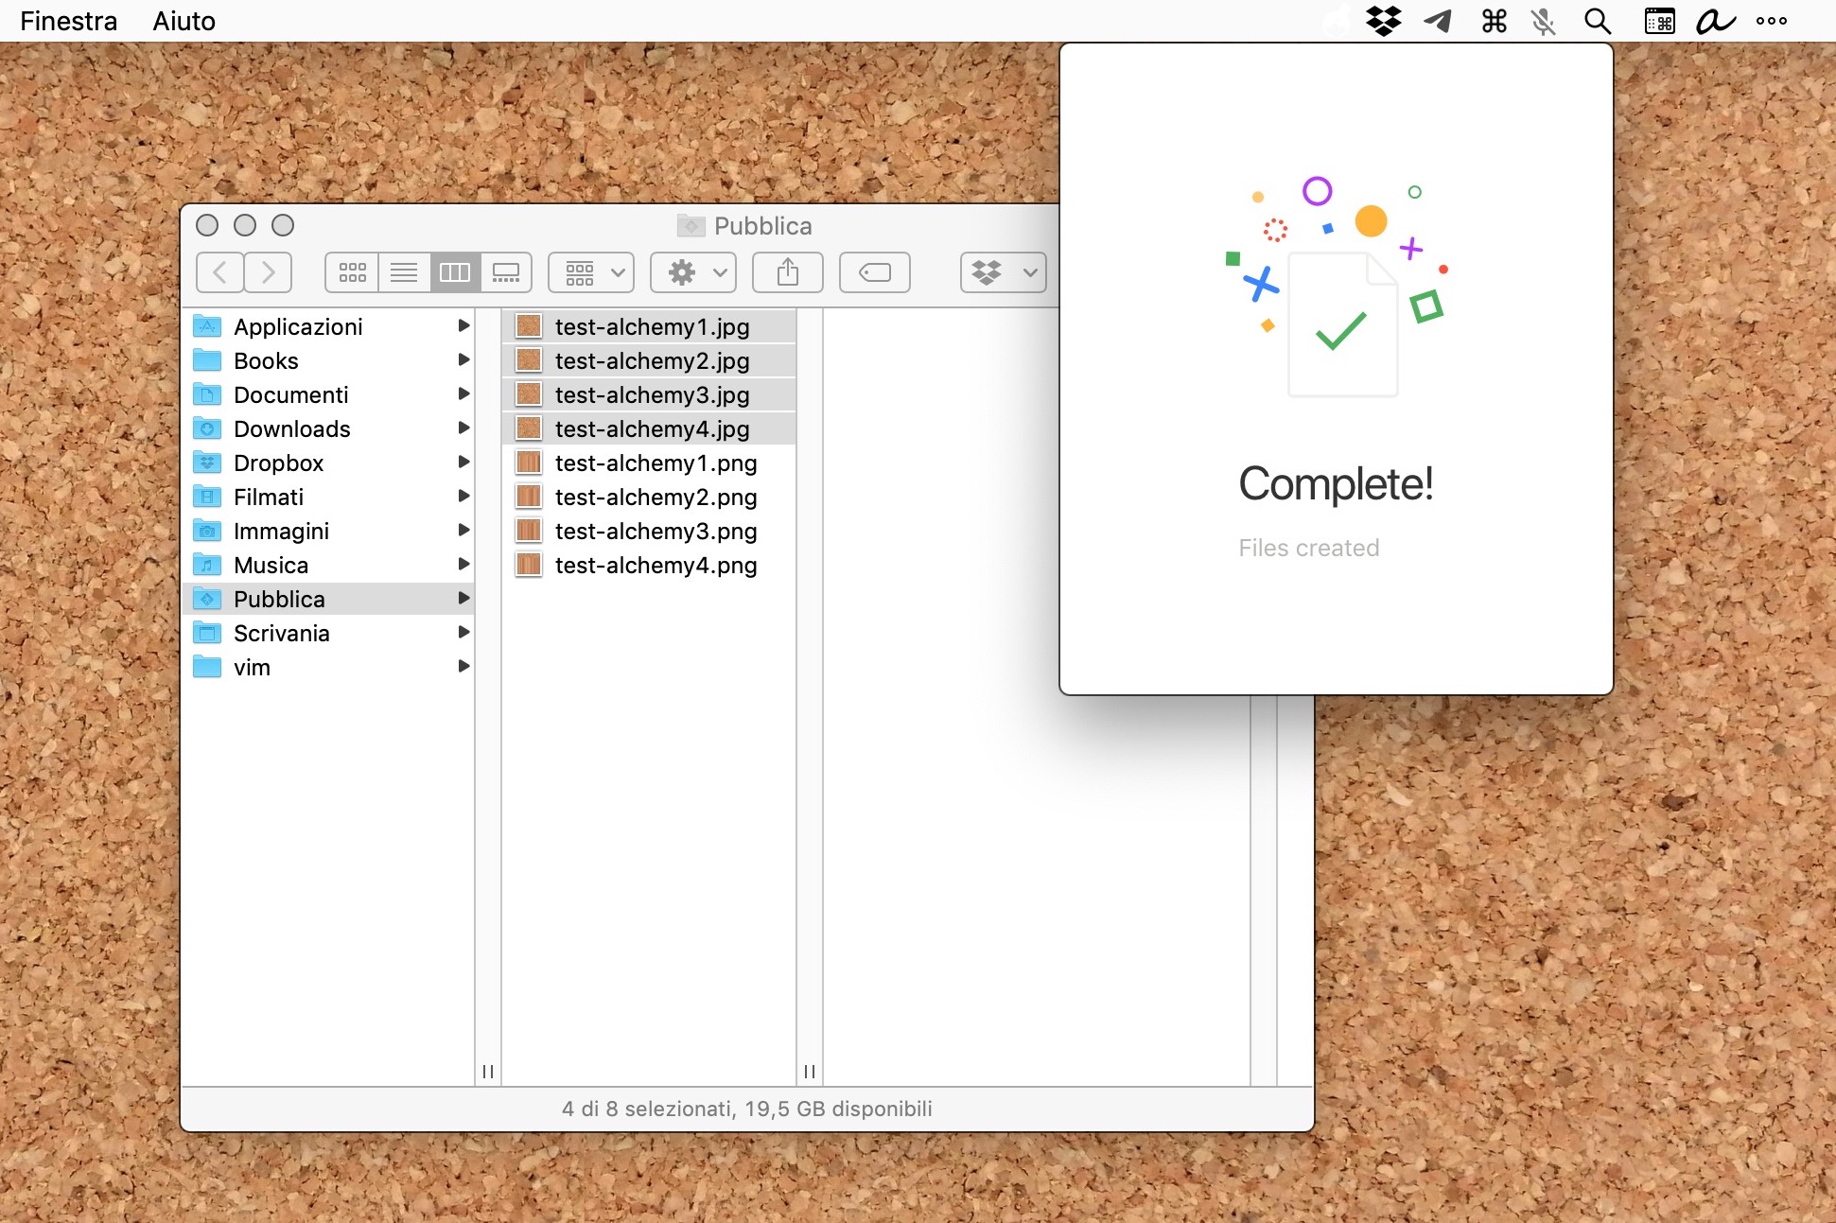Open Spotlight search magnifier in menu bar
1836x1223 pixels.
(x=1597, y=21)
